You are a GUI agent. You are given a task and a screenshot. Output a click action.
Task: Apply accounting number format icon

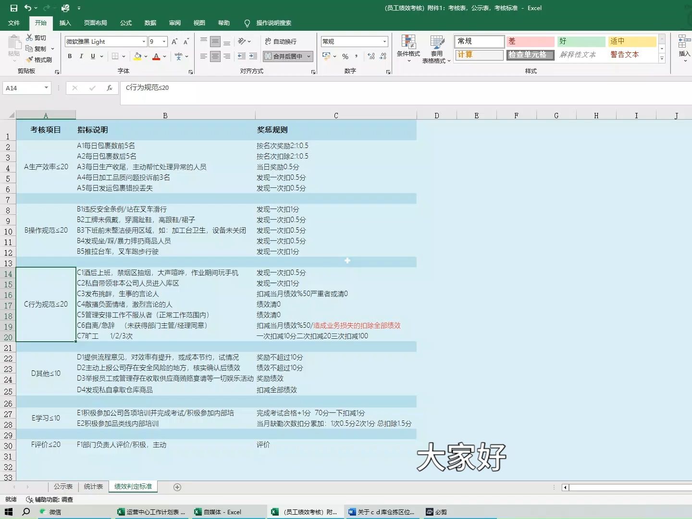327,56
